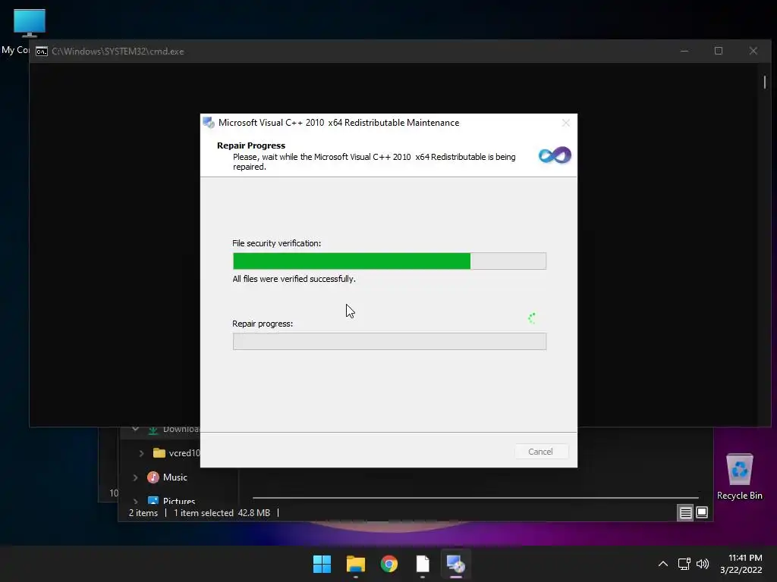This screenshot has height=582, width=777.
Task: Click the 'Repair Progress' heading
Action: tap(251, 145)
